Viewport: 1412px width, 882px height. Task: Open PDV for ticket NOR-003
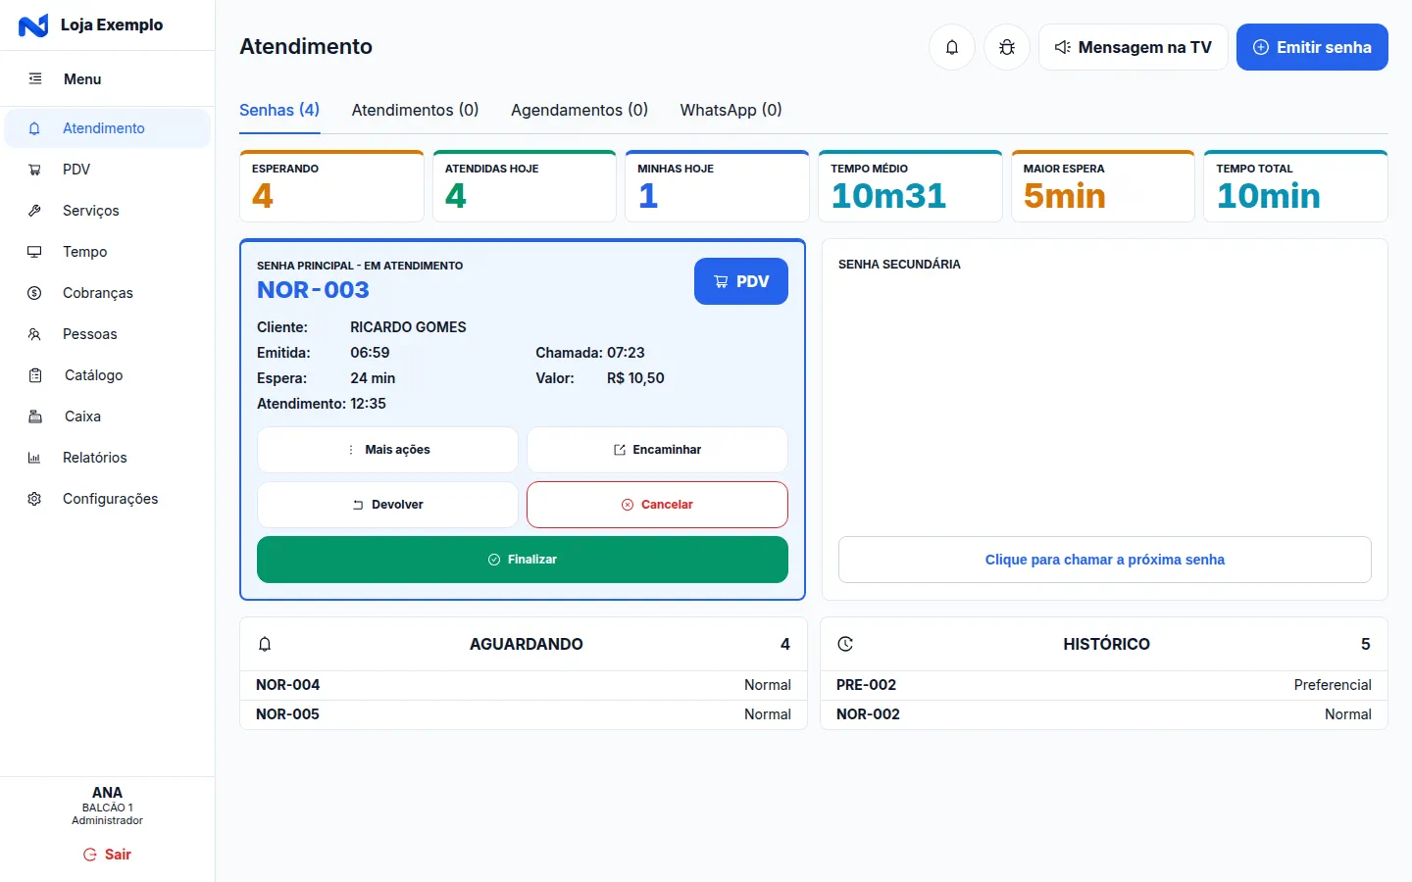pos(741,281)
